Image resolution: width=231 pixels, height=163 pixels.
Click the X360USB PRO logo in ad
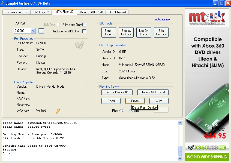(207, 147)
